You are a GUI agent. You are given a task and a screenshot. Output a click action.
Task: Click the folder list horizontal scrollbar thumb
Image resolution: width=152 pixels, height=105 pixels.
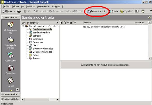point(37,100)
